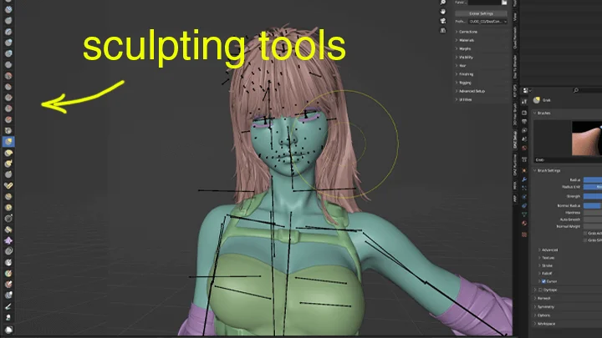
Task: Switch to the DAZ Runtime sidebar tab
Action: pos(515,164)
